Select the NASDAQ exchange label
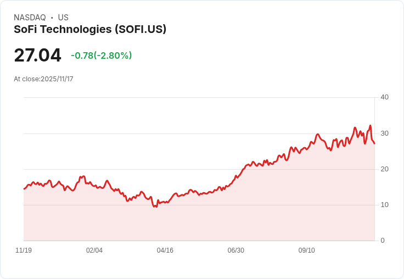 [x=30, y=18]
